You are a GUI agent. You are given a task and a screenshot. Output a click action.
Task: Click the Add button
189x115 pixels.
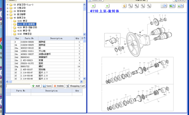pyautogui.click(x=36, y=86)
